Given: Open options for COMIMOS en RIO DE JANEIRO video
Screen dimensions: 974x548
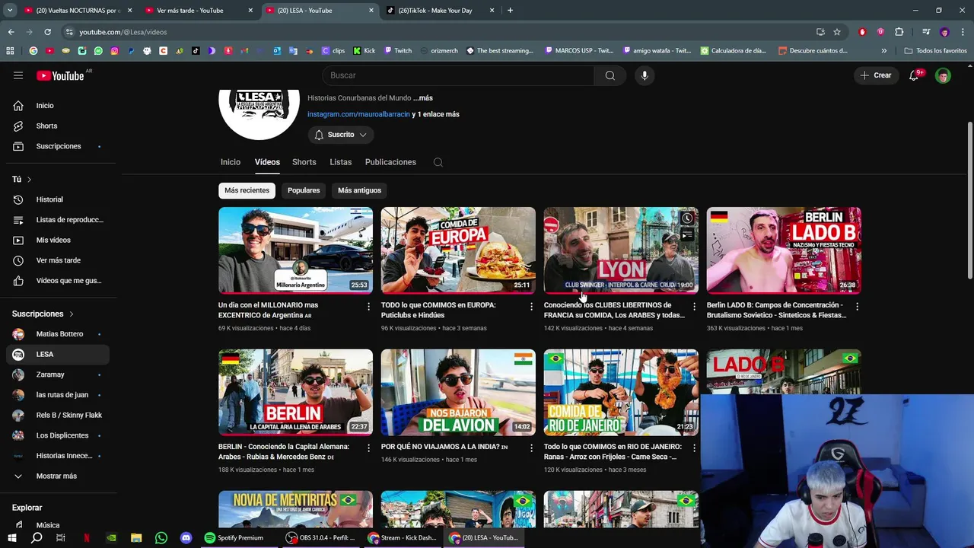Looking at the screenshot, I should pos(694,448).
